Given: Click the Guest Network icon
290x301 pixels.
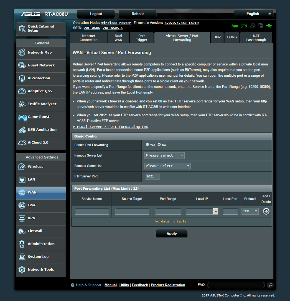Looking at the screenshot, I should (x=22, y=65).
